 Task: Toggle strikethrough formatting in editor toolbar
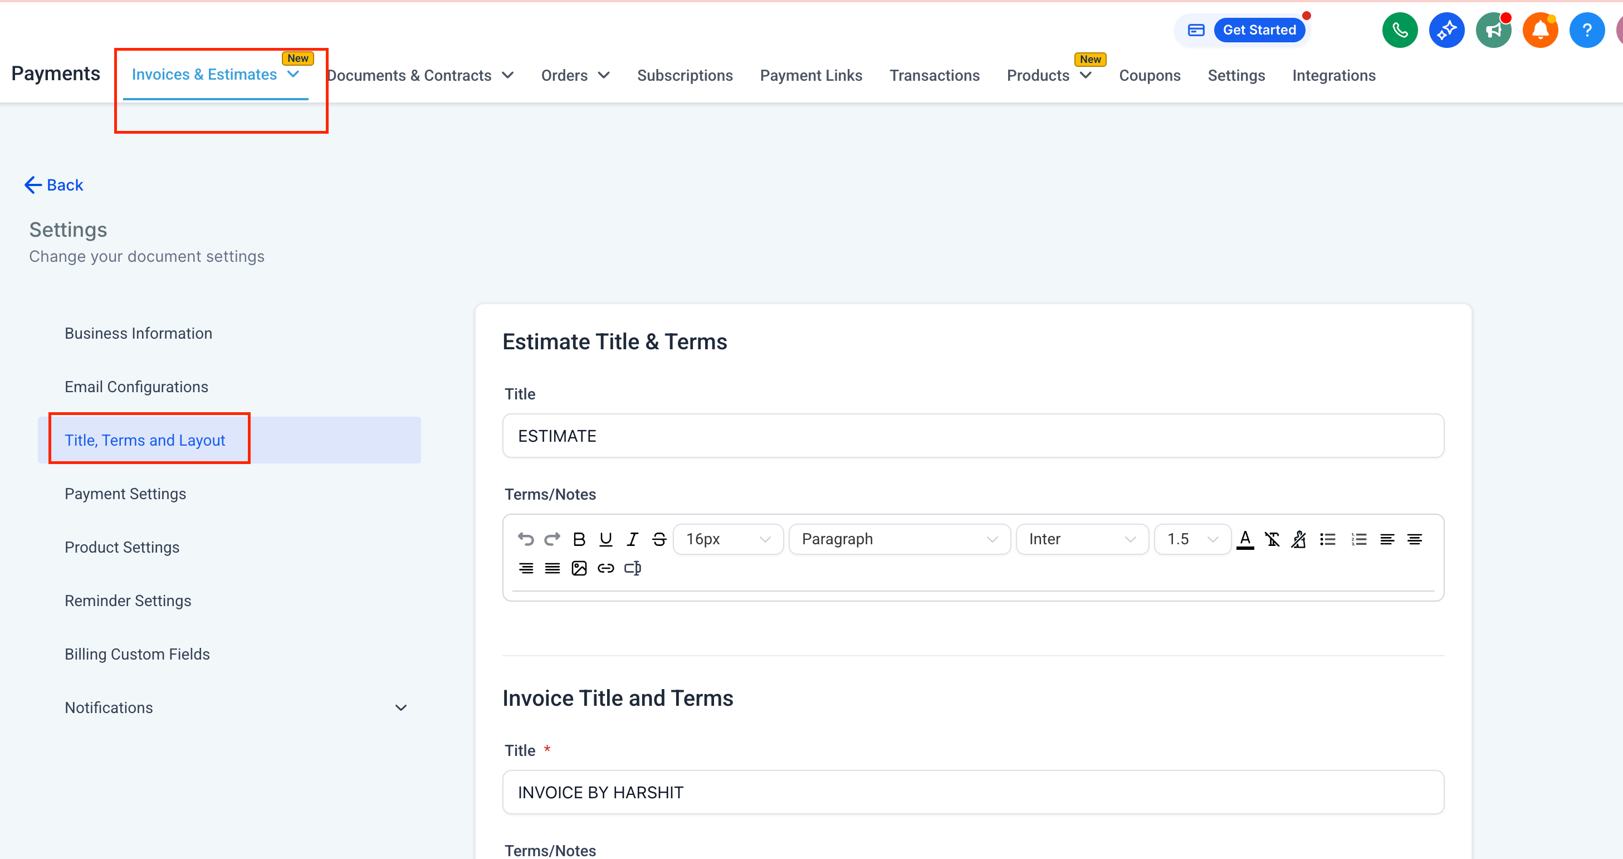(659, 539)
